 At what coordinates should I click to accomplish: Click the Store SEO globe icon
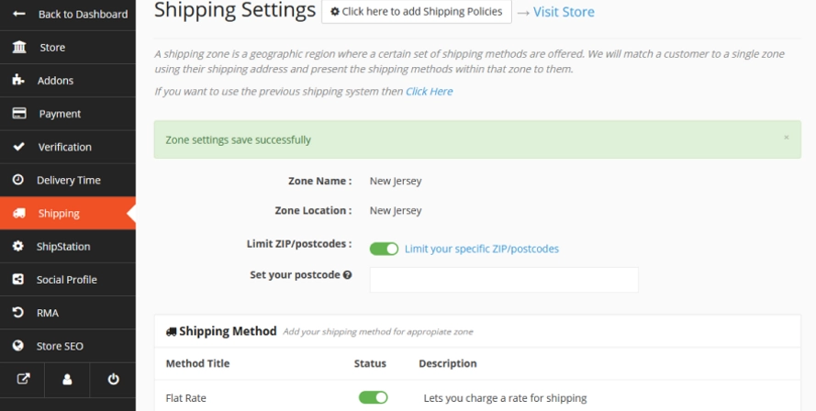click(x=17, y=346)
